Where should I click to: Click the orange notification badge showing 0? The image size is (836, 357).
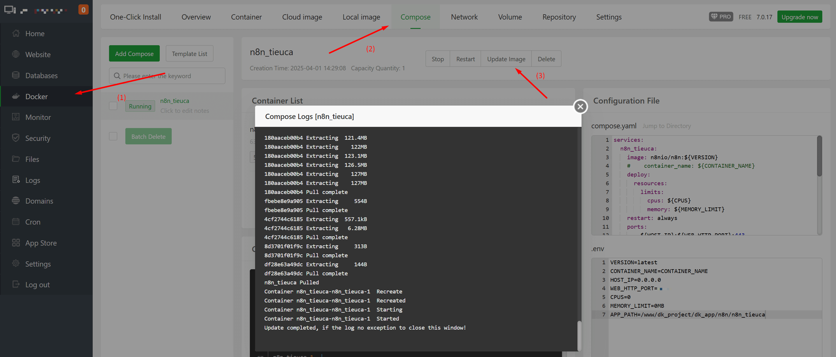pos(83,10)
